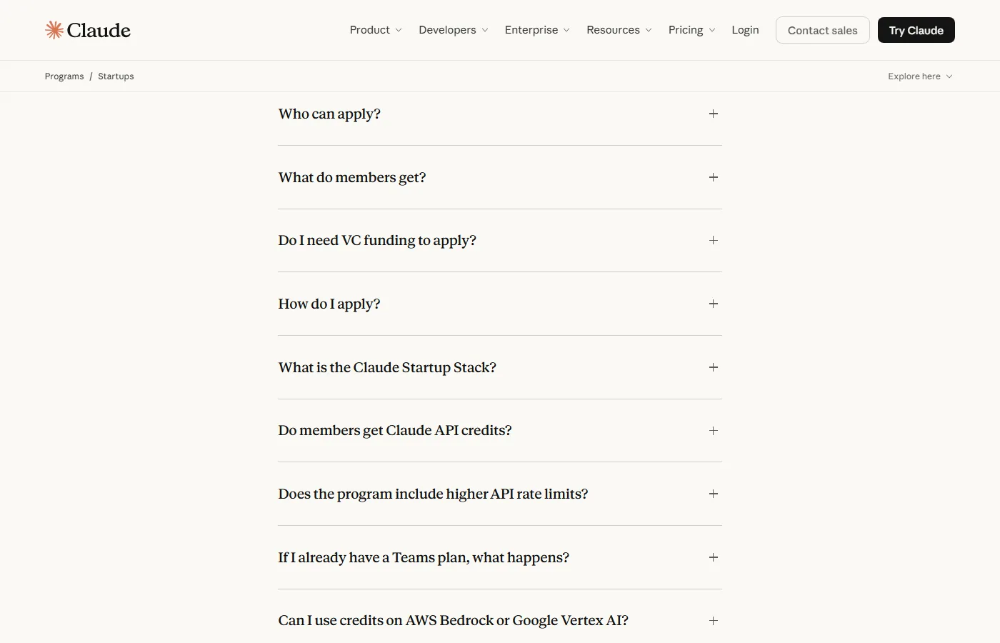Click the Claude starburst logo icon
Viewport: 1000px width, 643px height.
click(x=54, y=30)
